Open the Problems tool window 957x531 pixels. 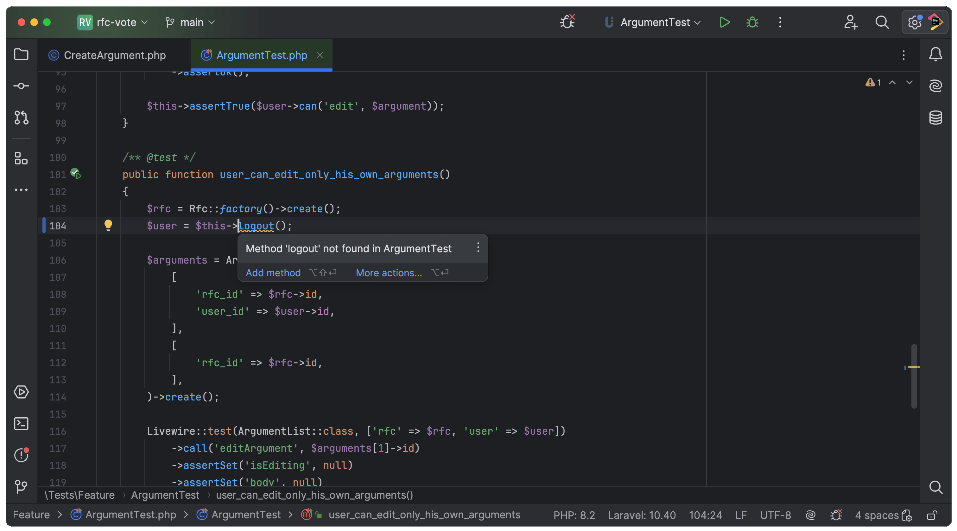(x=21, y=455)
